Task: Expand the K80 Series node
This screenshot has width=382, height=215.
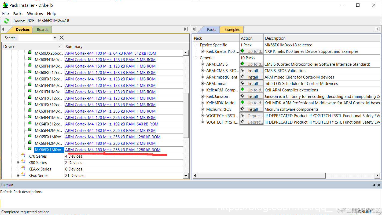Action: point(18,162)
